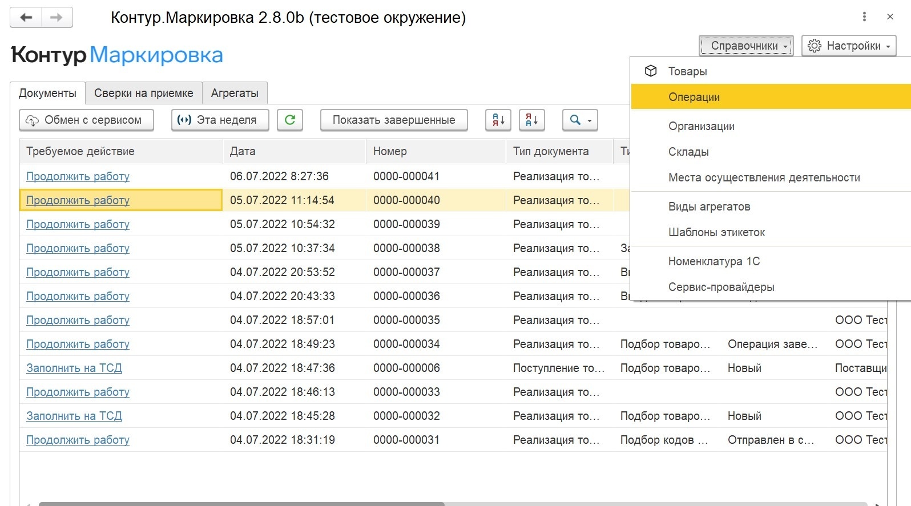911x506 pixels.
Task: Select Операции in the dropdown menu
Action: [x=771, y=97]
